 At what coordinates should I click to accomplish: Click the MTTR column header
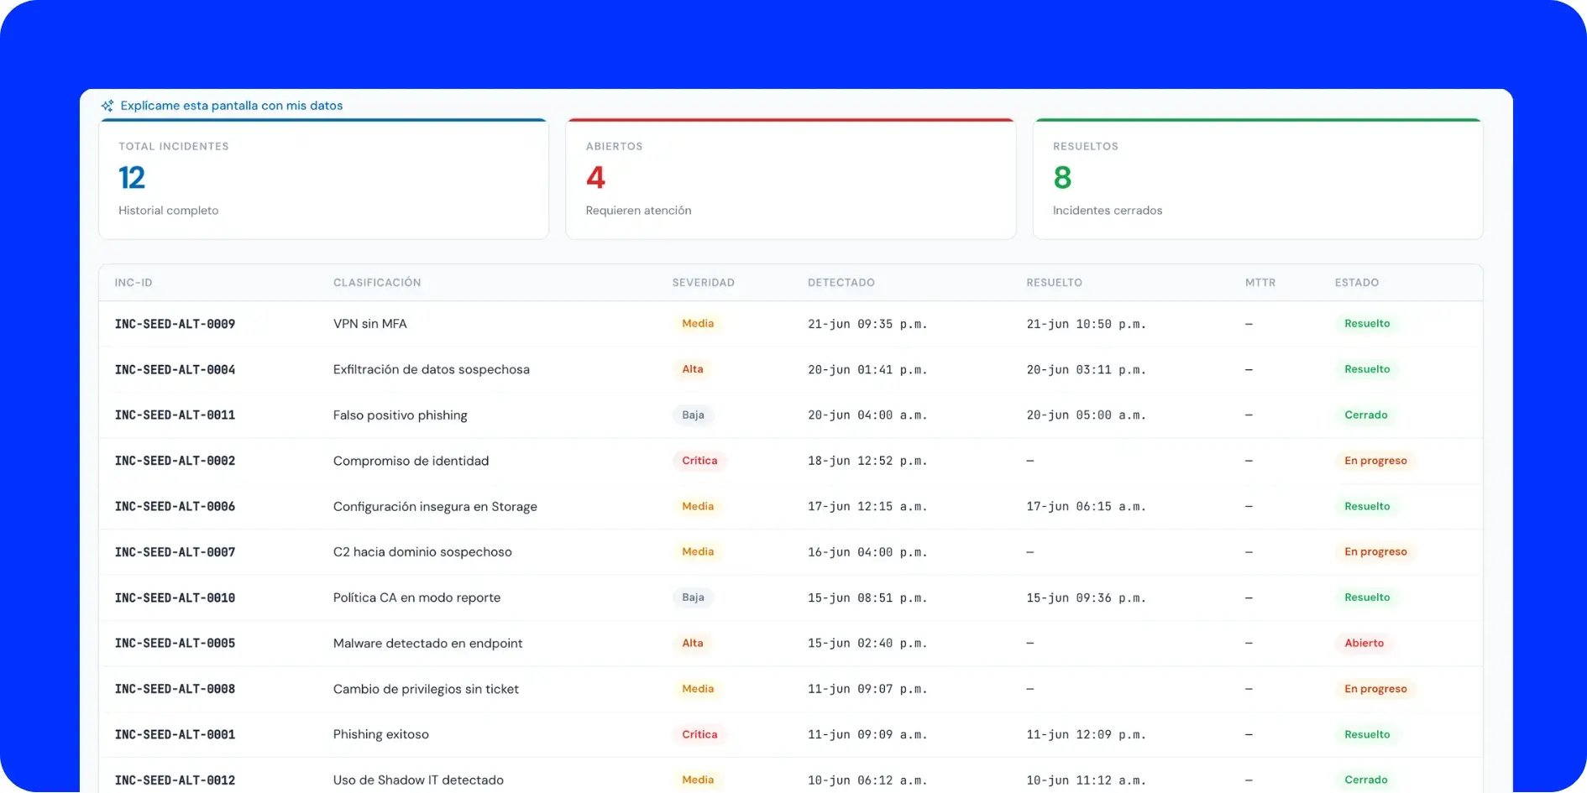pyautogui.click(x=1260, y=283)
